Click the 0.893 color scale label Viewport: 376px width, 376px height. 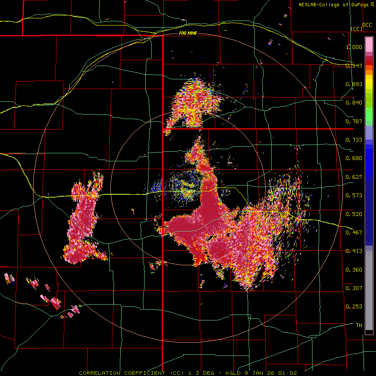coord(354,84)
